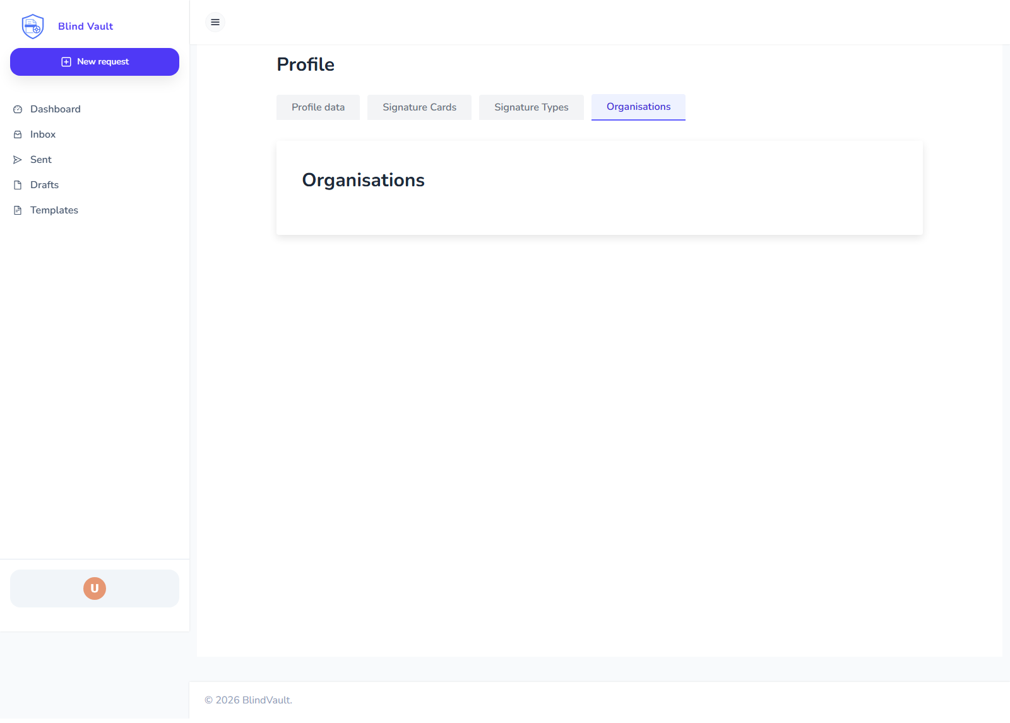Click the Templates file icon
Screen dimensions: 1010x723
click(x=18, y=210)
